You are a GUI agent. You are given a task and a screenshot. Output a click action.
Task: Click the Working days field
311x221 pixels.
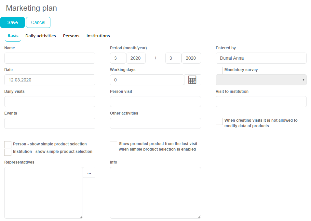147,80
